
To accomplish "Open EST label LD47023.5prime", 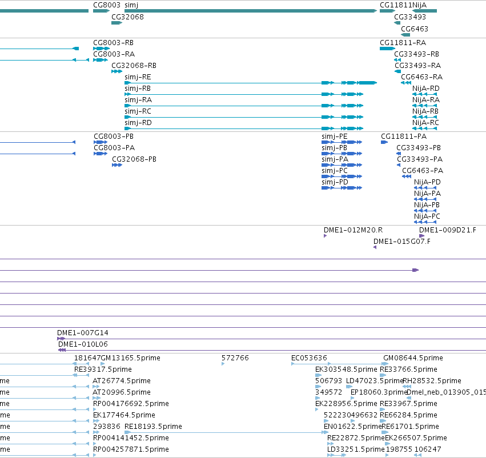I will (375, 381).
